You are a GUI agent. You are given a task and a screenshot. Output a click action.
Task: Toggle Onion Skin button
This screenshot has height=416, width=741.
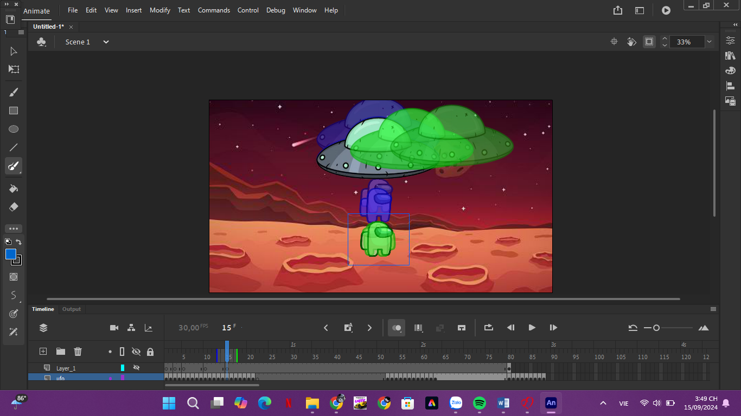point(397,328)
